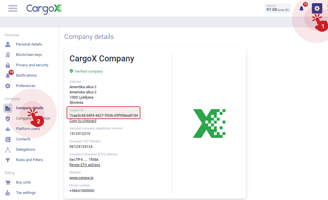View the units Balance box
The image size is (328, 200).
tap(278, 8)
